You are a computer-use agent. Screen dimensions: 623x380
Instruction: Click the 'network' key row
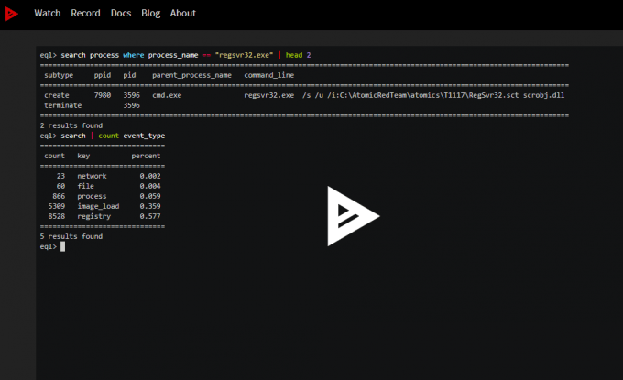point(92,176)
